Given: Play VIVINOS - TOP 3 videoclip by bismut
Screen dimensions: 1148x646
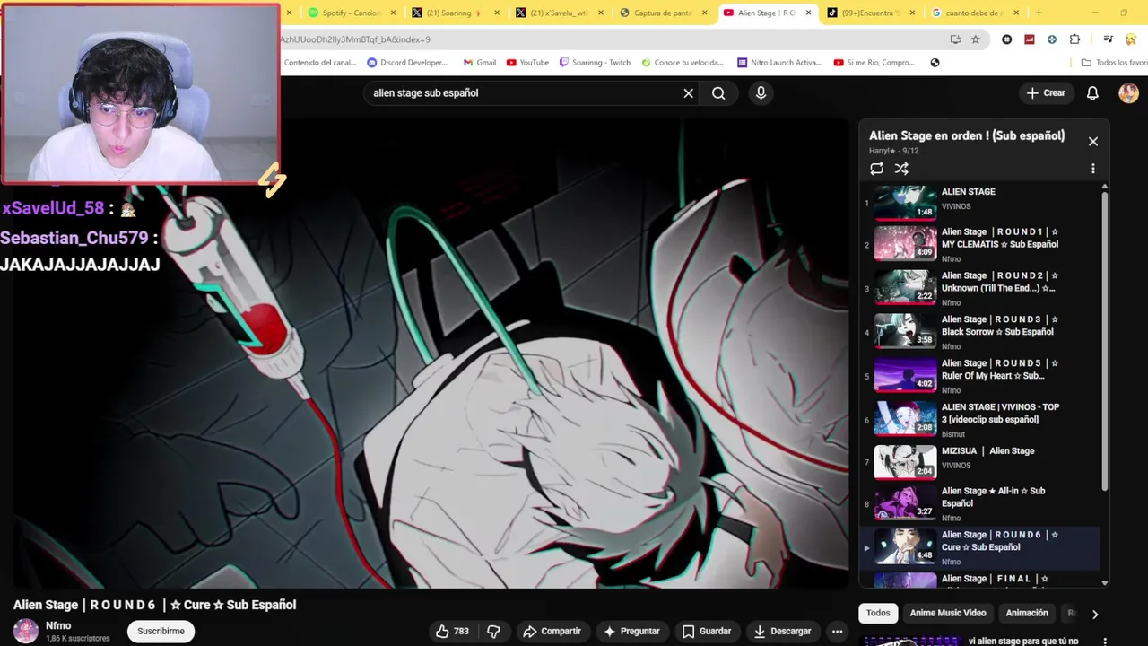Looking at the screenshot, I should click(x=979, y=419).
